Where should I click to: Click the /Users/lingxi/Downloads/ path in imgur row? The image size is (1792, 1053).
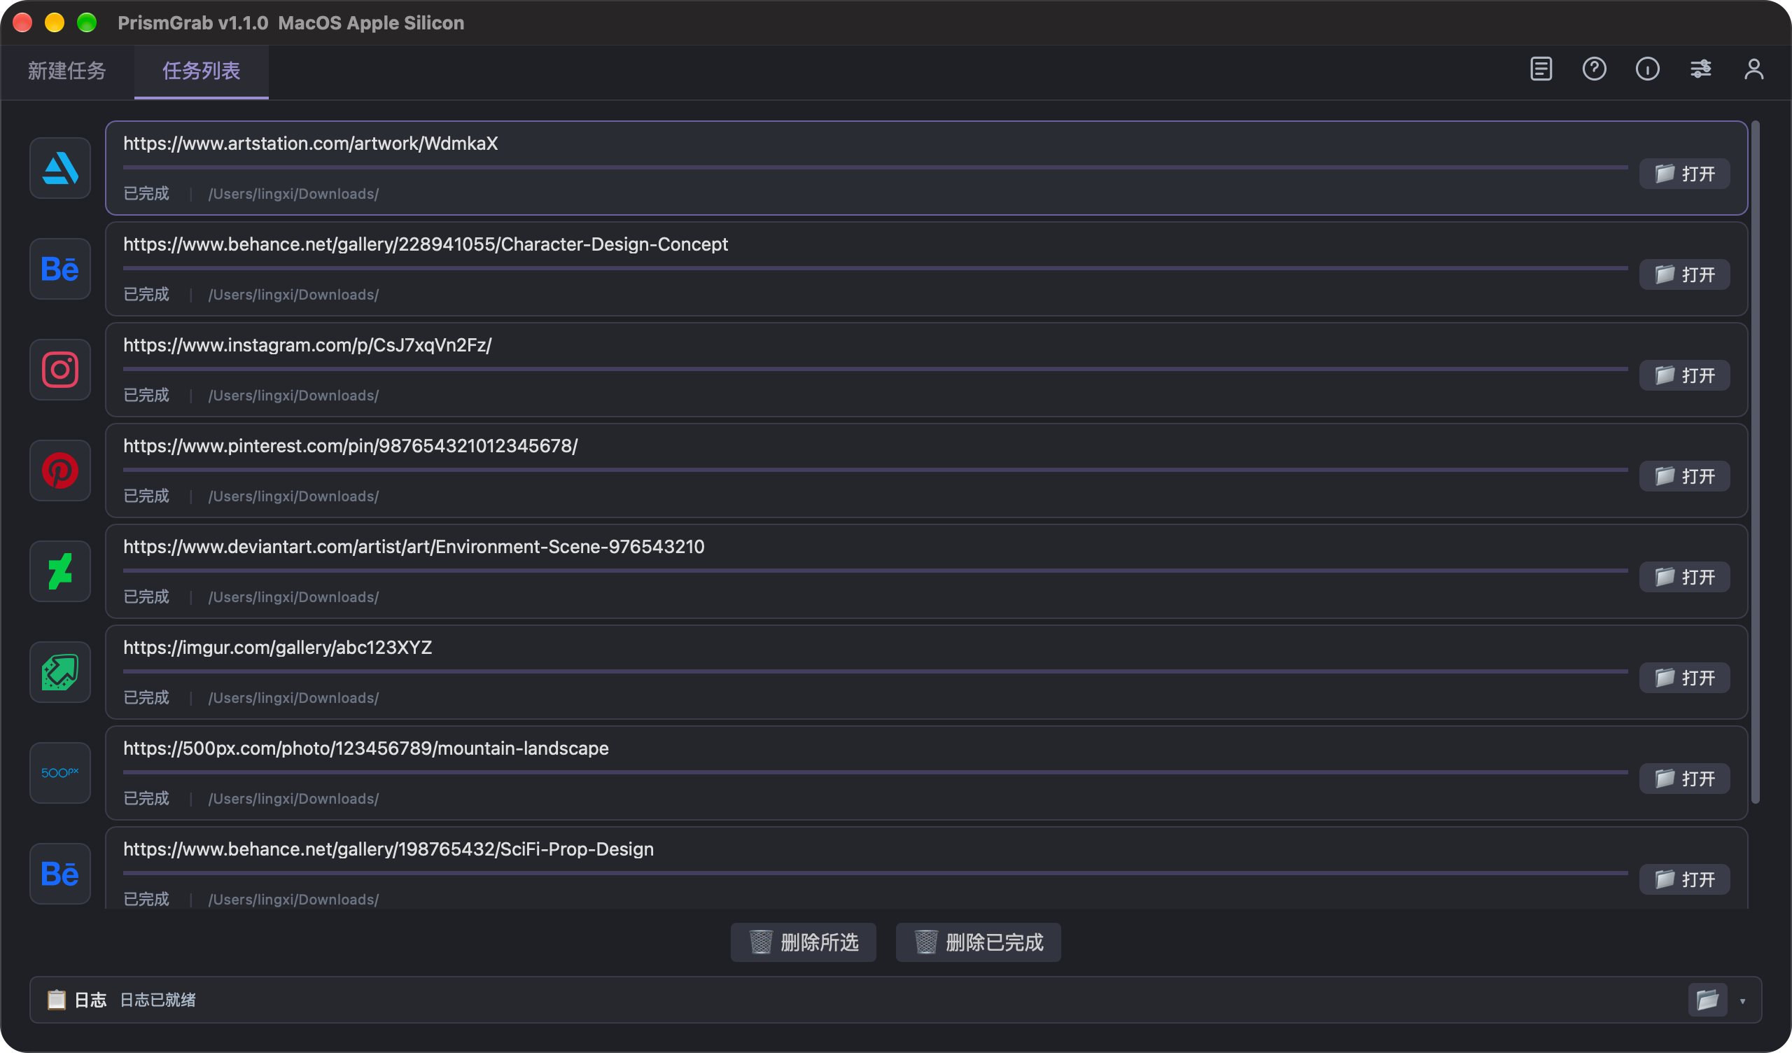click(293, 698)
